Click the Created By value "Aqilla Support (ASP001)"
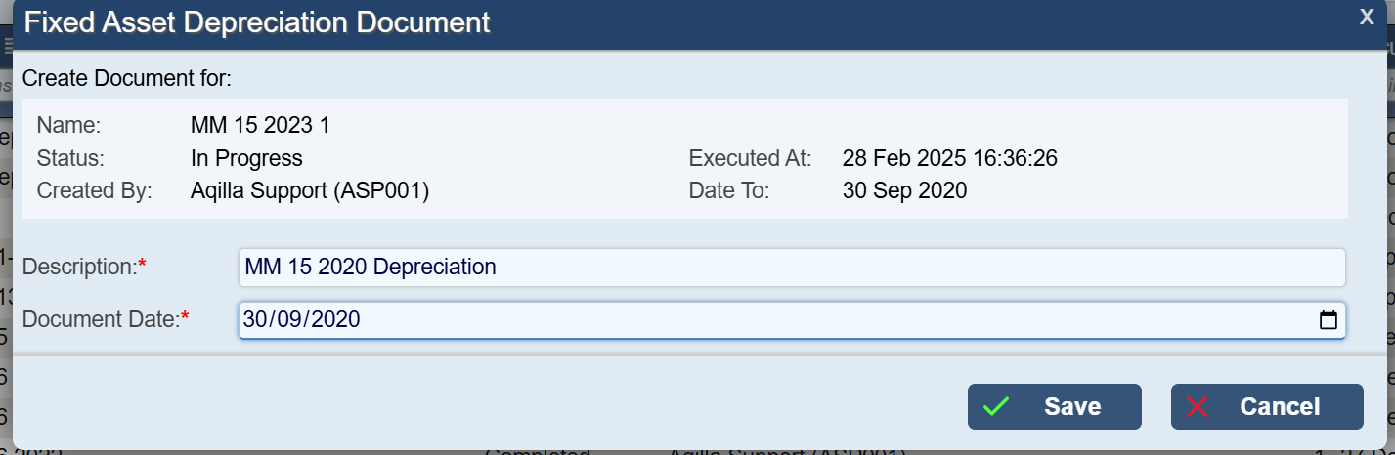The width and height of the screenshot is (1395, 455). (310, 190)
